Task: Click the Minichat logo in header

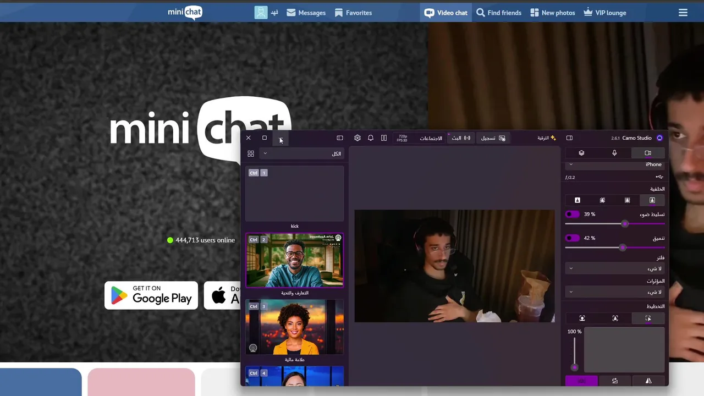Action: pyautogui.click(x=185, y=12)
